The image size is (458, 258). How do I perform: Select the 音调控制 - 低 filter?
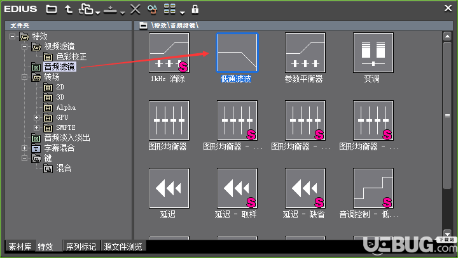373,188
